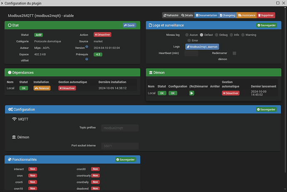The height and width of the screenshot is (192, 287).
Task: Maximize the plugin configuration dialog
Action: (x=278, y=3)
